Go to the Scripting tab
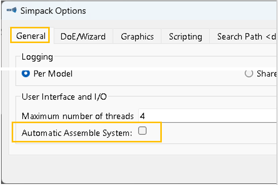 pyautogui.click(x=186, y=36)
